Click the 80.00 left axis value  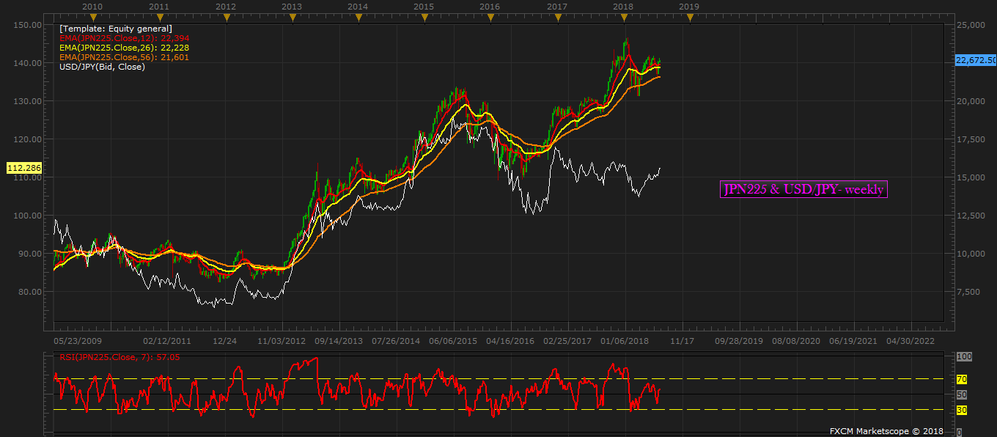click(29, 292)
